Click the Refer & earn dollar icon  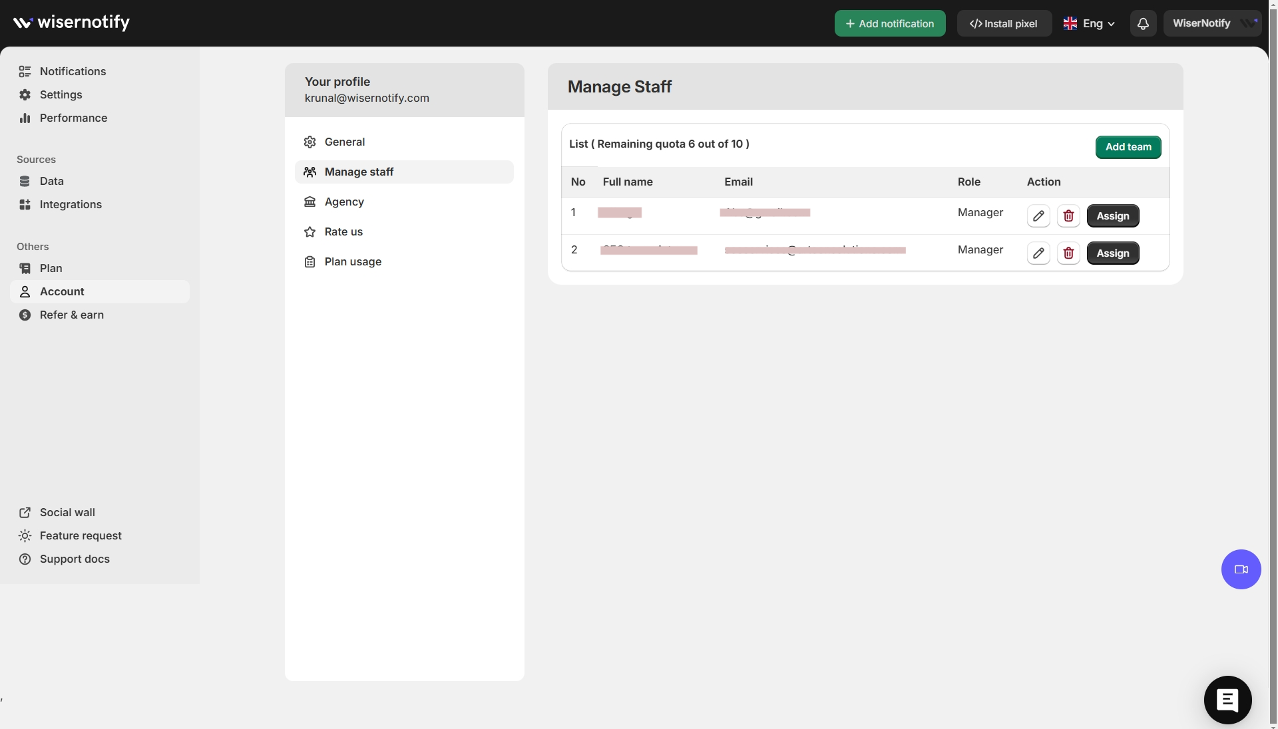point(25,315)
